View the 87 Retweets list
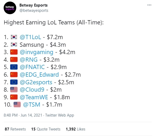155x136 pixels. click(15, 129)
